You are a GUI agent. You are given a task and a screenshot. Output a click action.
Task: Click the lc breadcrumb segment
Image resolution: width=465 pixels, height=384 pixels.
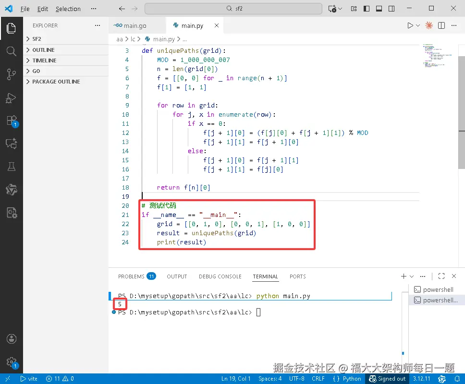pos(133,39)
